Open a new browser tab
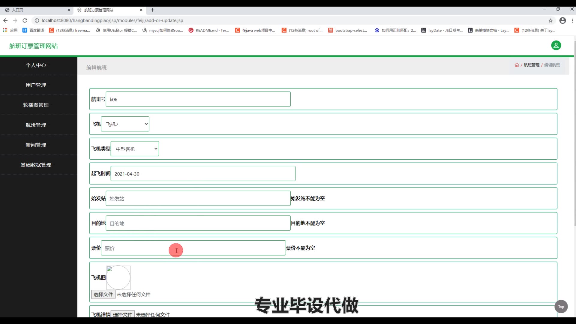The width and height of the screenshot is (576, 324). 152,10
